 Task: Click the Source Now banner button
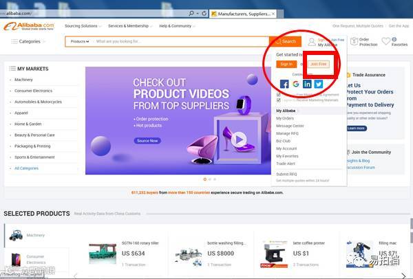pos(147,141)
